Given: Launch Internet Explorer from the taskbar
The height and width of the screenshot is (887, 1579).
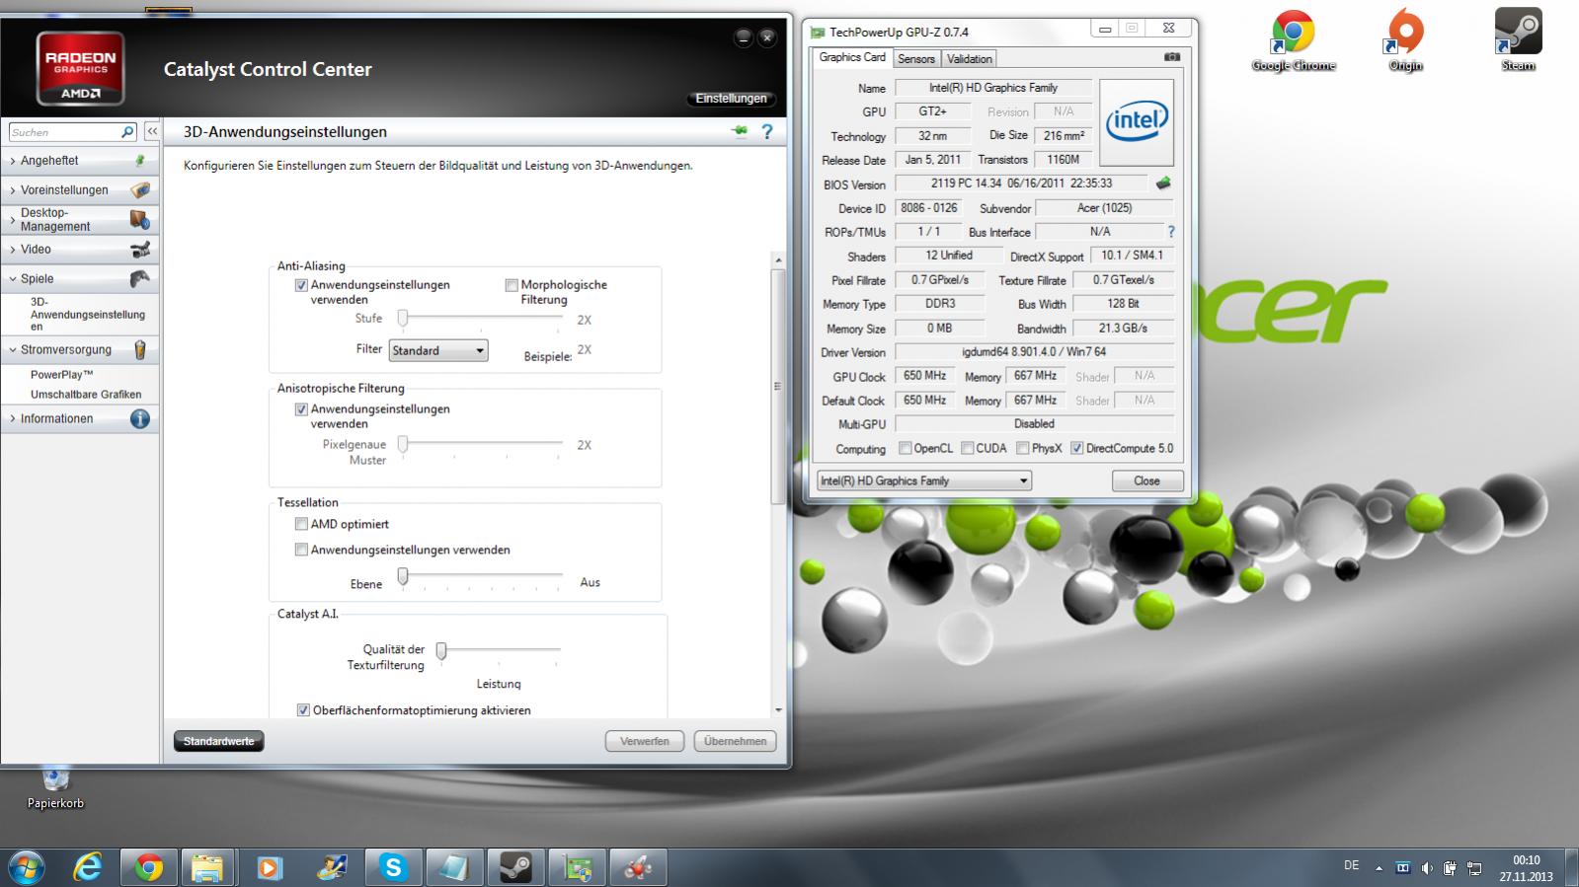Looking at the screenshot, I should tap(88, 868).
